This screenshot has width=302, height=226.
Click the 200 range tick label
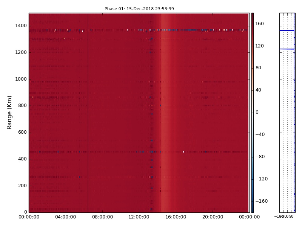pyautogui.click(x=22, y=186)
